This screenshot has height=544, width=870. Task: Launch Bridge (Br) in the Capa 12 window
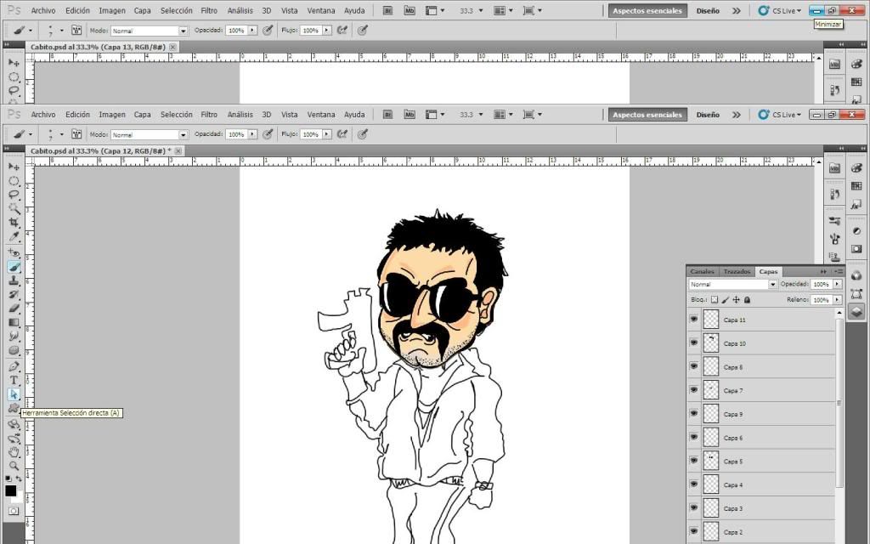pos(387,115)
